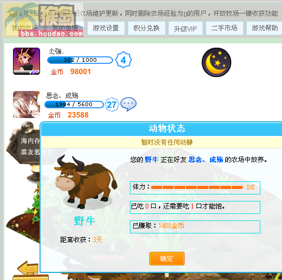
Task: Open the 游戏帮助 tab
Action: (x=265, y=28)
